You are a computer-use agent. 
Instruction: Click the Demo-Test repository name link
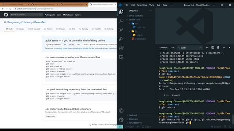pos(40,22)
